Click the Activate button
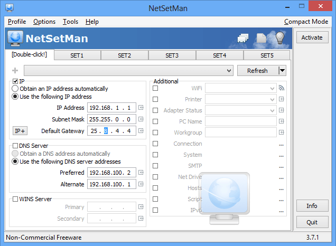 312,37
